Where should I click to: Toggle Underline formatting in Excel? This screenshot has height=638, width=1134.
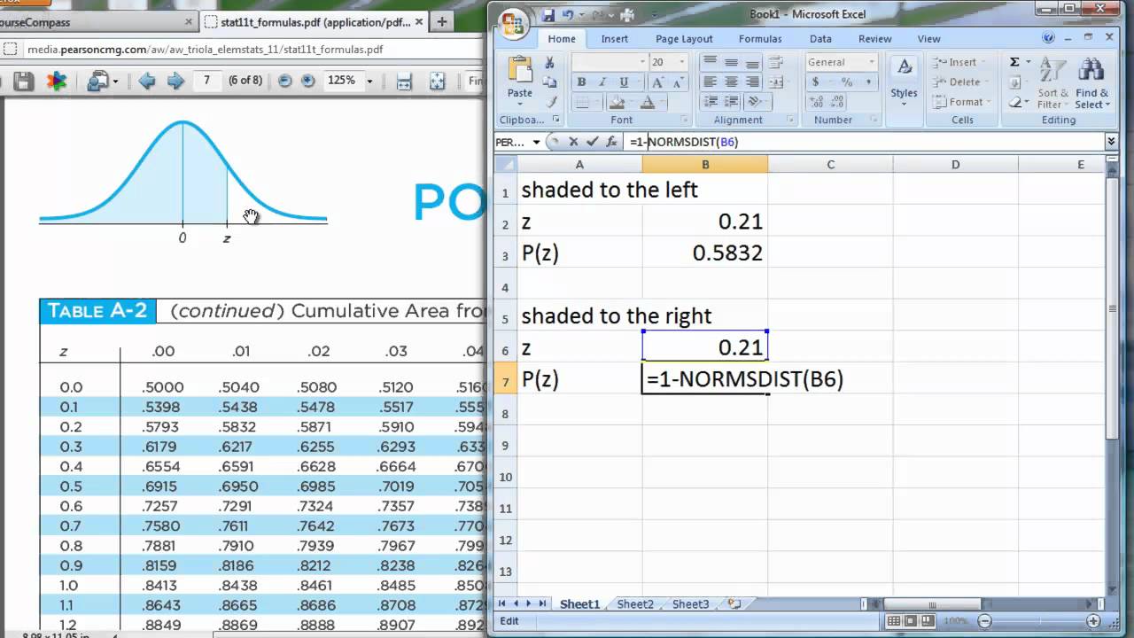pos(624,82)
